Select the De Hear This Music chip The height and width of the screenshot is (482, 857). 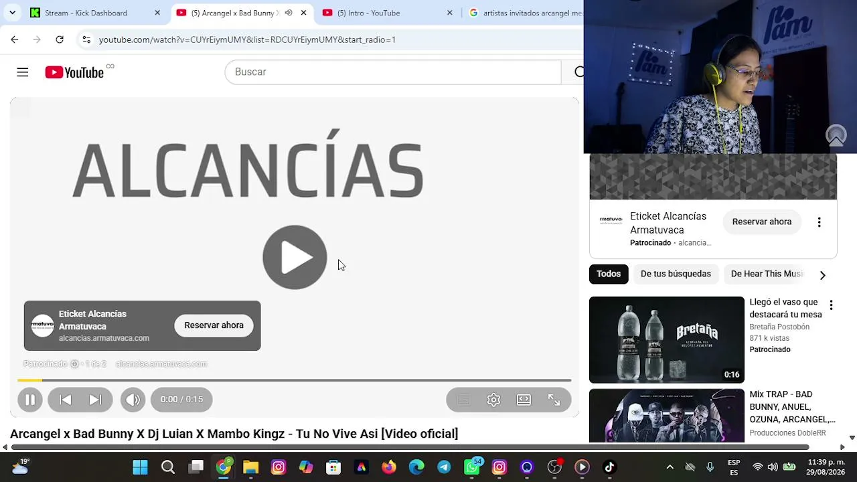click(x=767, y=274)
